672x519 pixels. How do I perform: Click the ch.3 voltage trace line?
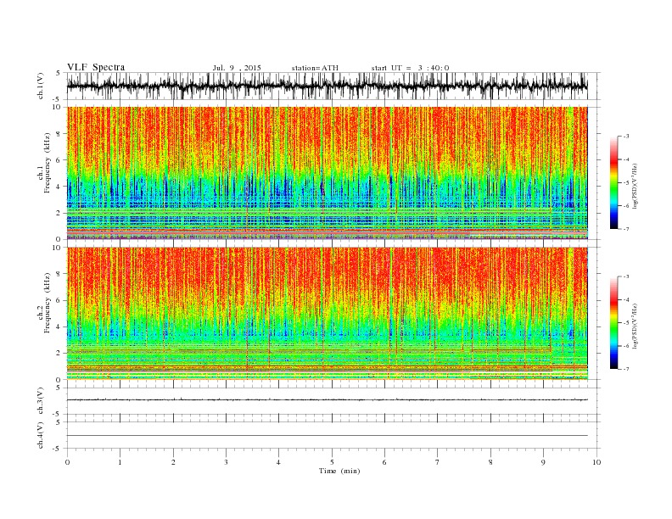pyautogui.click(x=327, y=399)
